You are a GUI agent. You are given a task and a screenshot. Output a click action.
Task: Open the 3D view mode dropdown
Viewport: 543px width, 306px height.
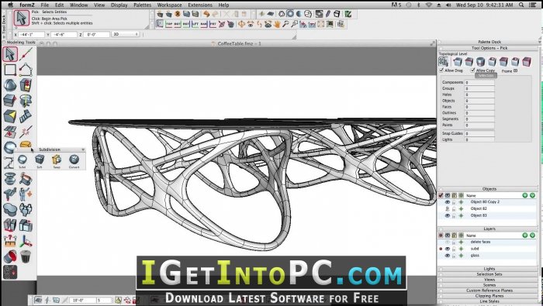pyautogui.click(x=126, y=34)
